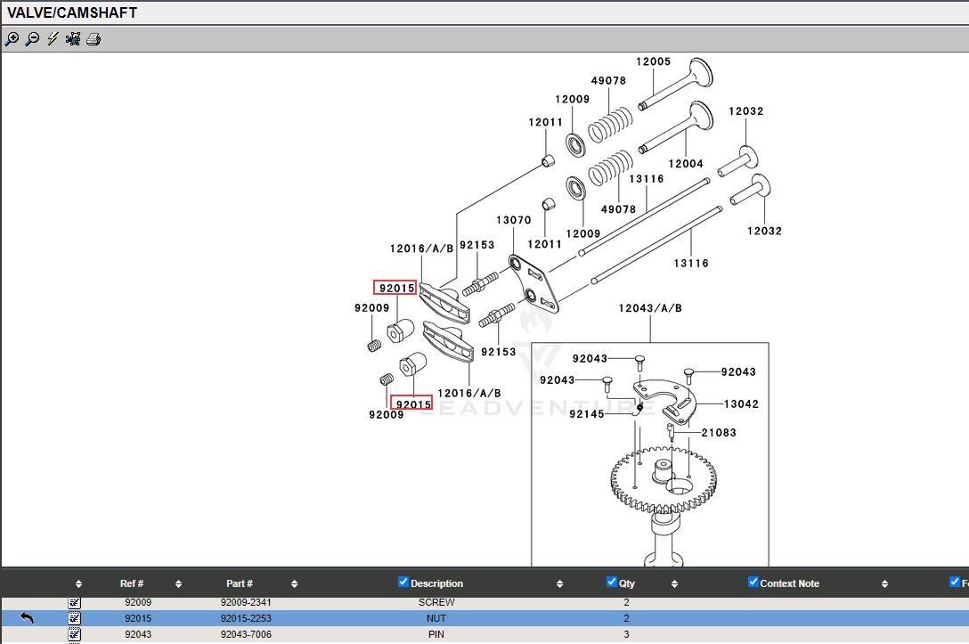
Task: Click the note icon in the 92043 row
Action: (75, 634)
